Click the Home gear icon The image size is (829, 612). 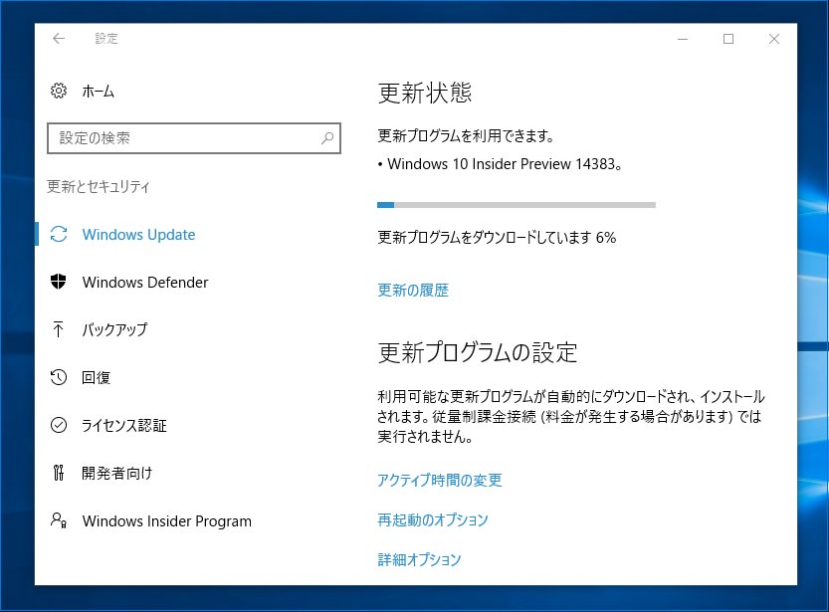coord(59,91)
